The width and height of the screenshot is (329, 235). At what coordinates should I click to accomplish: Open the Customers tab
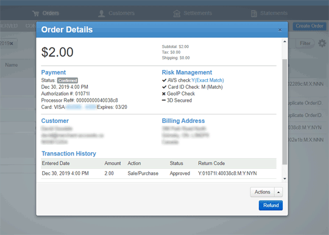[x=116, y=13]
